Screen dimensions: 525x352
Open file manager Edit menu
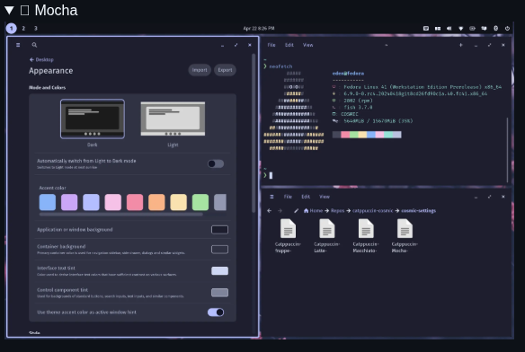[306, 197]
